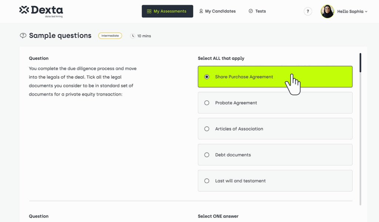Open the My Assessments tab
The image size is (379, 222).
[167, 11]
